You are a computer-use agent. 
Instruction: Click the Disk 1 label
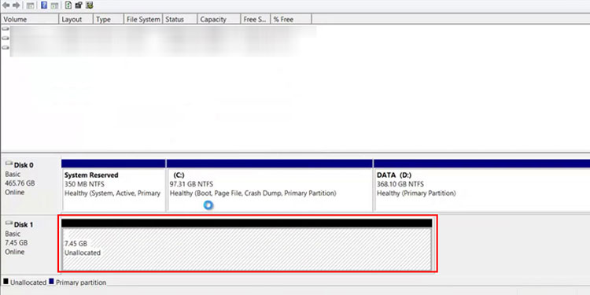coord(24,225)
